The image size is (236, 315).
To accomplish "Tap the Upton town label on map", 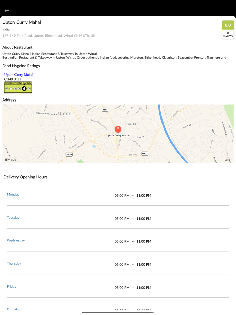I will coord(65,114).
